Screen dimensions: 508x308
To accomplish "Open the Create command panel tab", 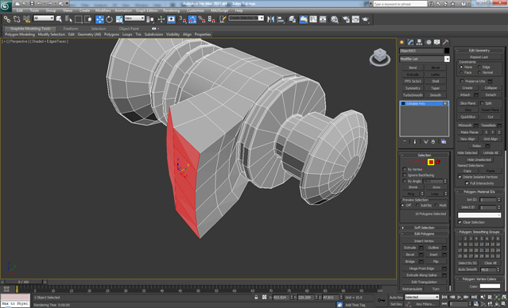I will (402, 42).
